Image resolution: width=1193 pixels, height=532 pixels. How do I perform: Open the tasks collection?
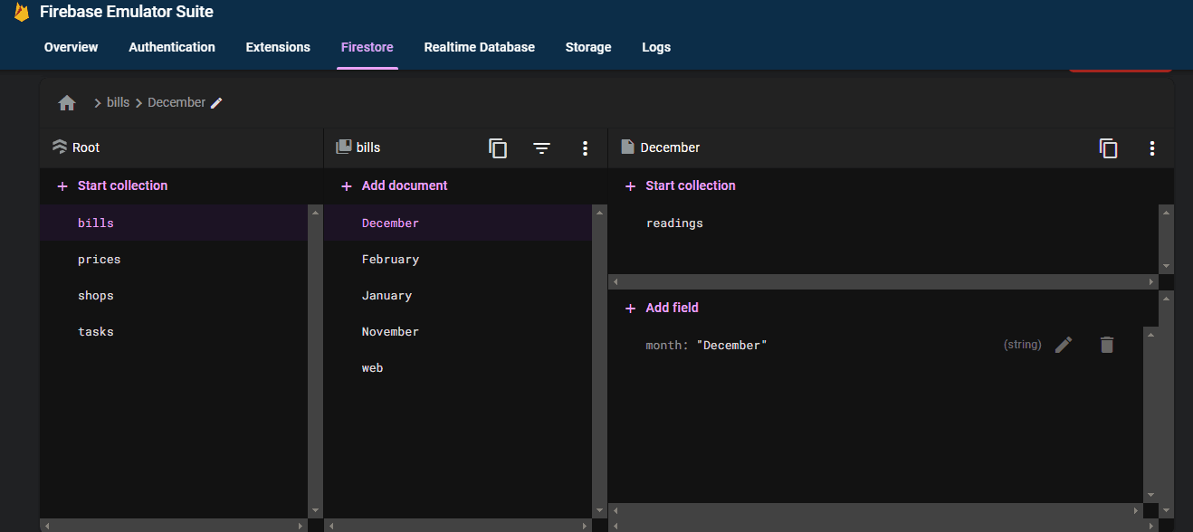coord(174,331)
